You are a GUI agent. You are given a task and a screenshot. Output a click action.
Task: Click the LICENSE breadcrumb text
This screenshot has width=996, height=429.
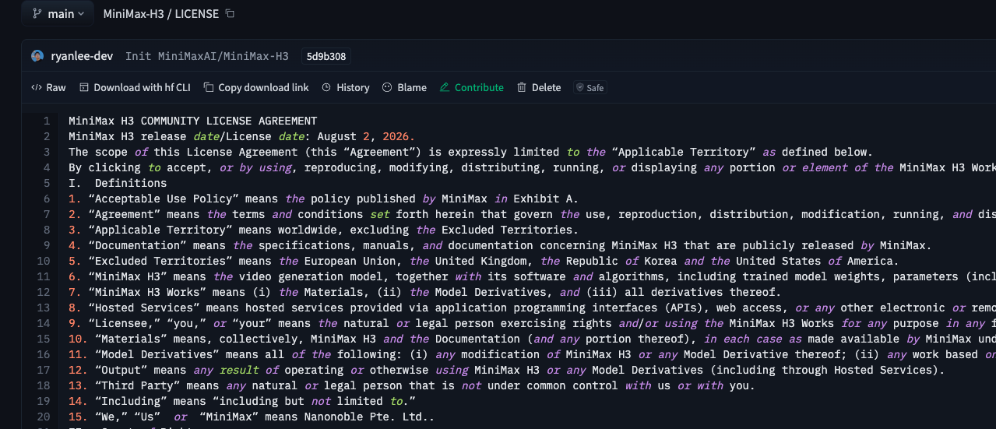tap(197, 14)
